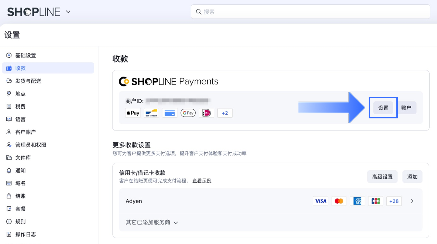Click the iDEAL payment icon
Viewport: 437px width, 244px height.
[x=206, y=113]
